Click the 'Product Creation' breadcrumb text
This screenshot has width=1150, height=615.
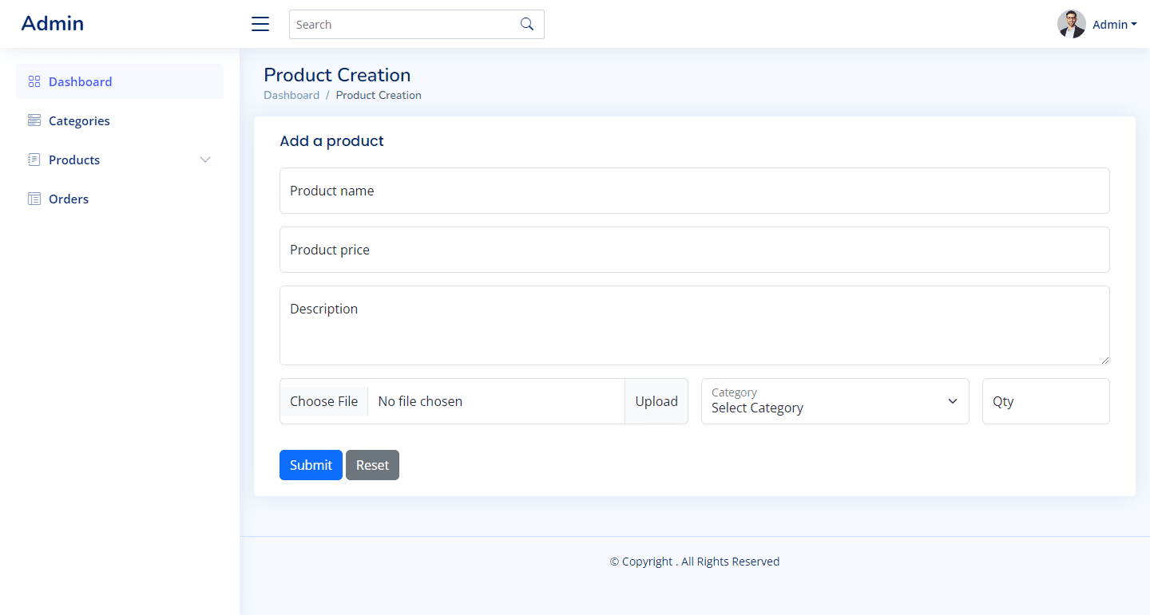tap(379, 95)
